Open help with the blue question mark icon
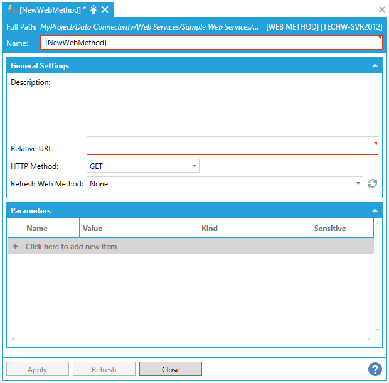This screenshot has height=383, width=389. click(375, 369)
